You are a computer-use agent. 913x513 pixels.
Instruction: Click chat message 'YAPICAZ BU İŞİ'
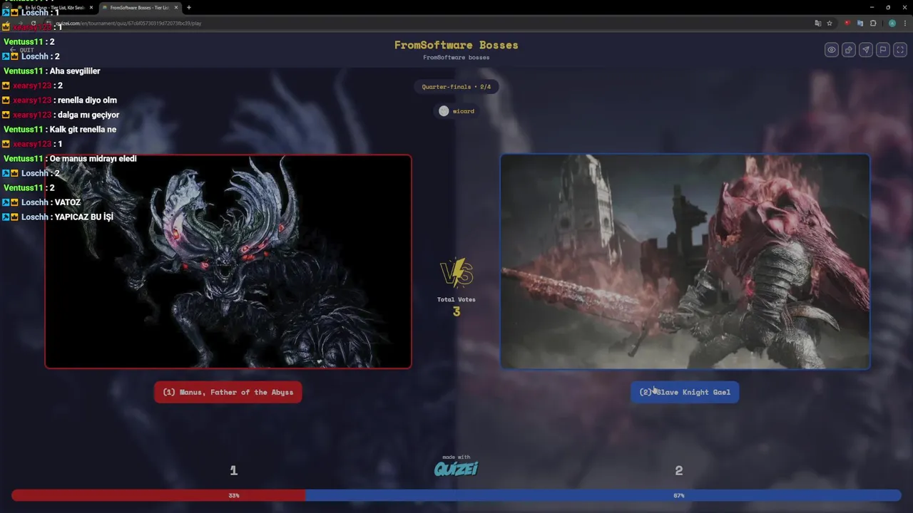[x=84, y=217]
